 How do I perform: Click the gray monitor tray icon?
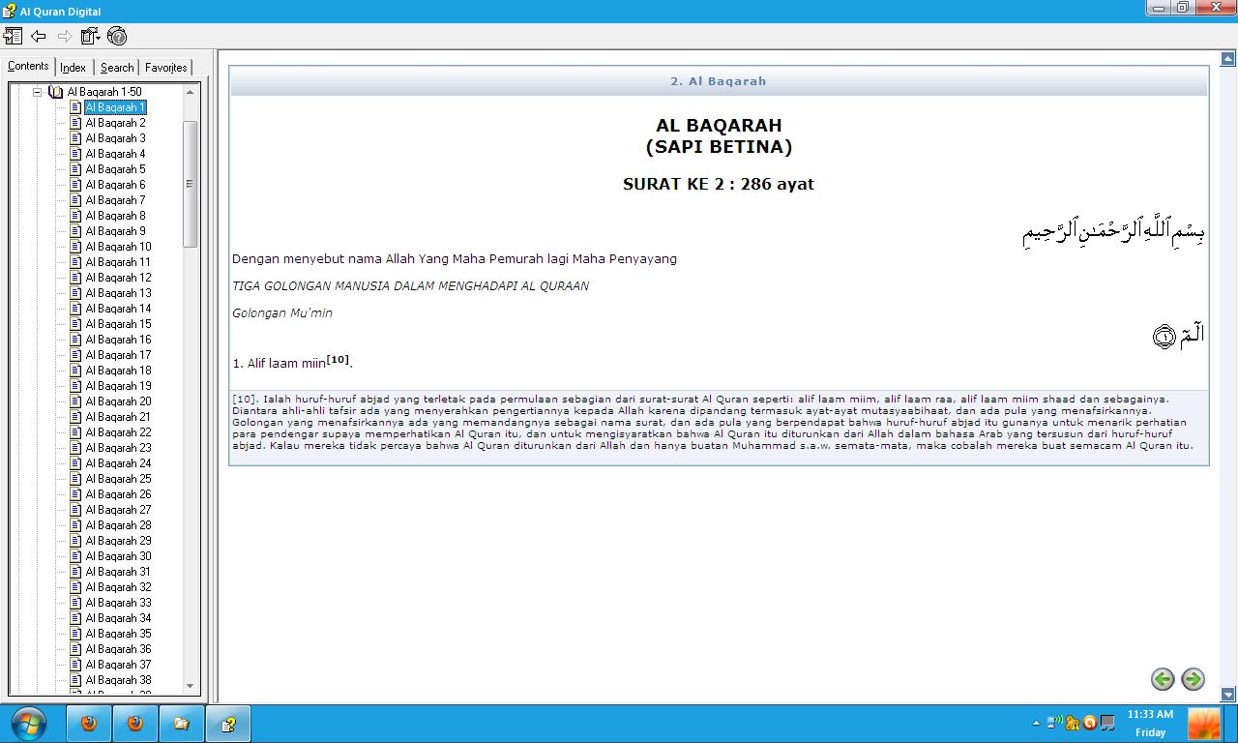[1107, 723]
